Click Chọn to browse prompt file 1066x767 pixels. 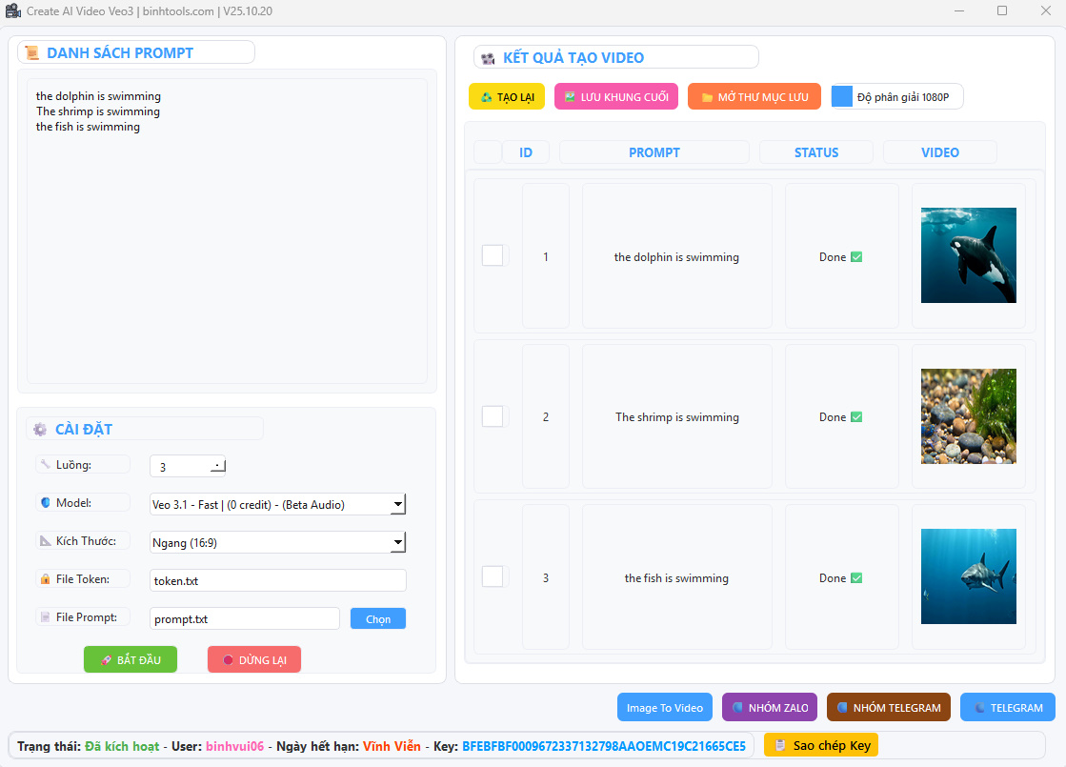tap(377, 618)
